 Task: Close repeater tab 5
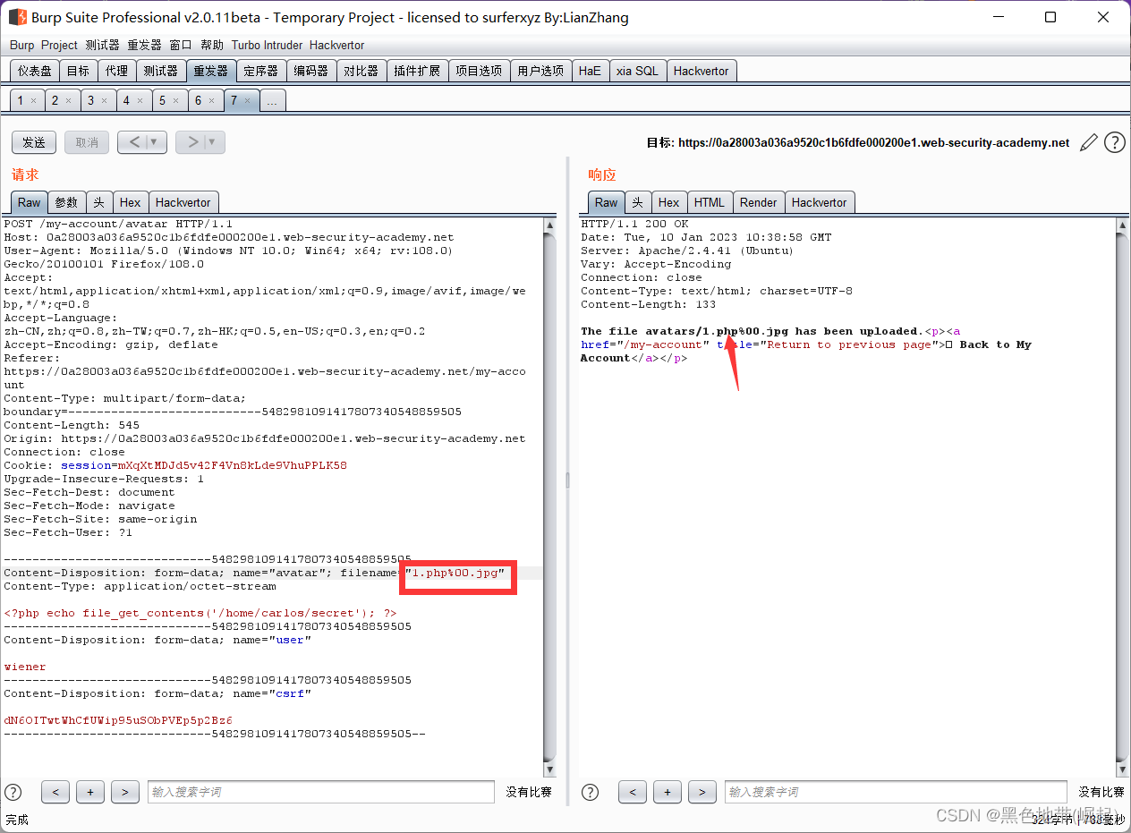[x=176, y=101]
